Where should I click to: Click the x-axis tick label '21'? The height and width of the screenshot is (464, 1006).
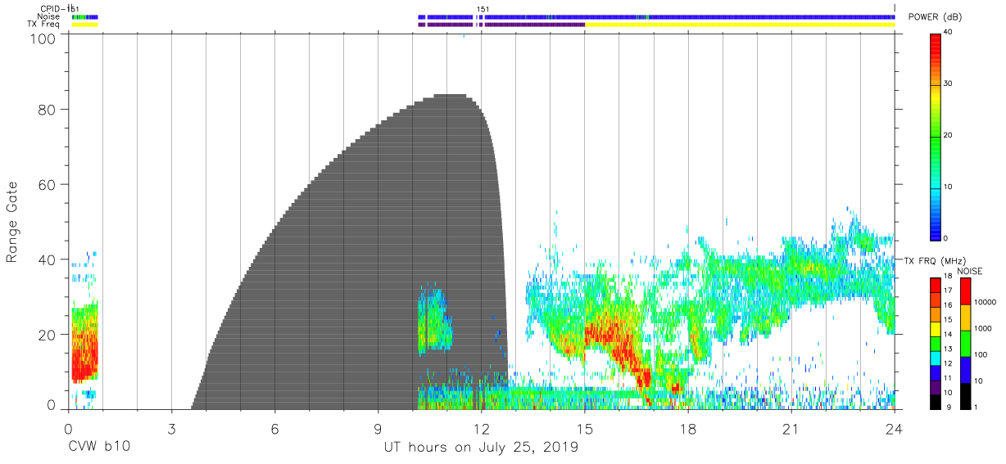tap(791, 429)
